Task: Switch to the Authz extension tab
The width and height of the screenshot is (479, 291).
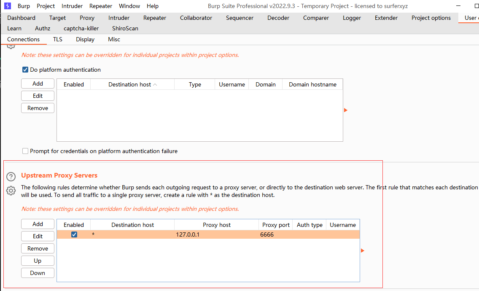Action: point(43,28)
